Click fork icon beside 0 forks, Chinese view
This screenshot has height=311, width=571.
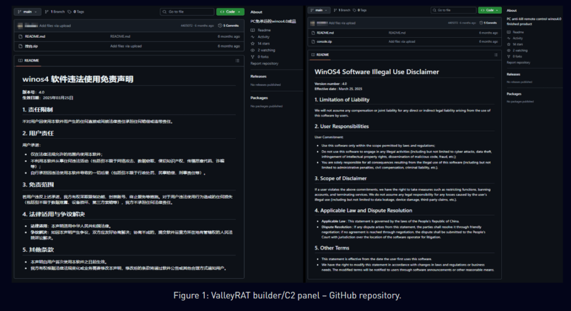[x=253, y=57]
